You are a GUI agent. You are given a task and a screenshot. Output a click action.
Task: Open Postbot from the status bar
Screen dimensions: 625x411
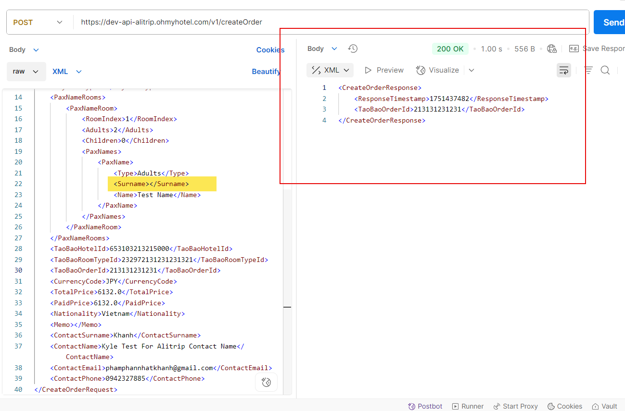(425, 406)
